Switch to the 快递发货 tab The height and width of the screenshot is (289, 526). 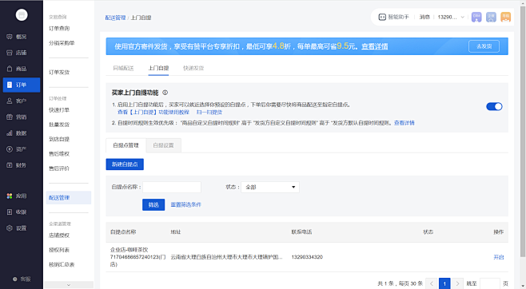(193, 68)
